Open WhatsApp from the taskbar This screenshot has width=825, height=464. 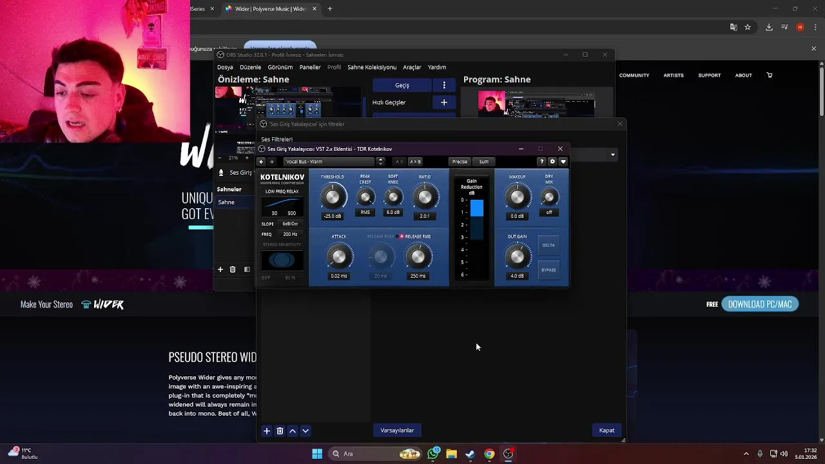pos(433,454)
